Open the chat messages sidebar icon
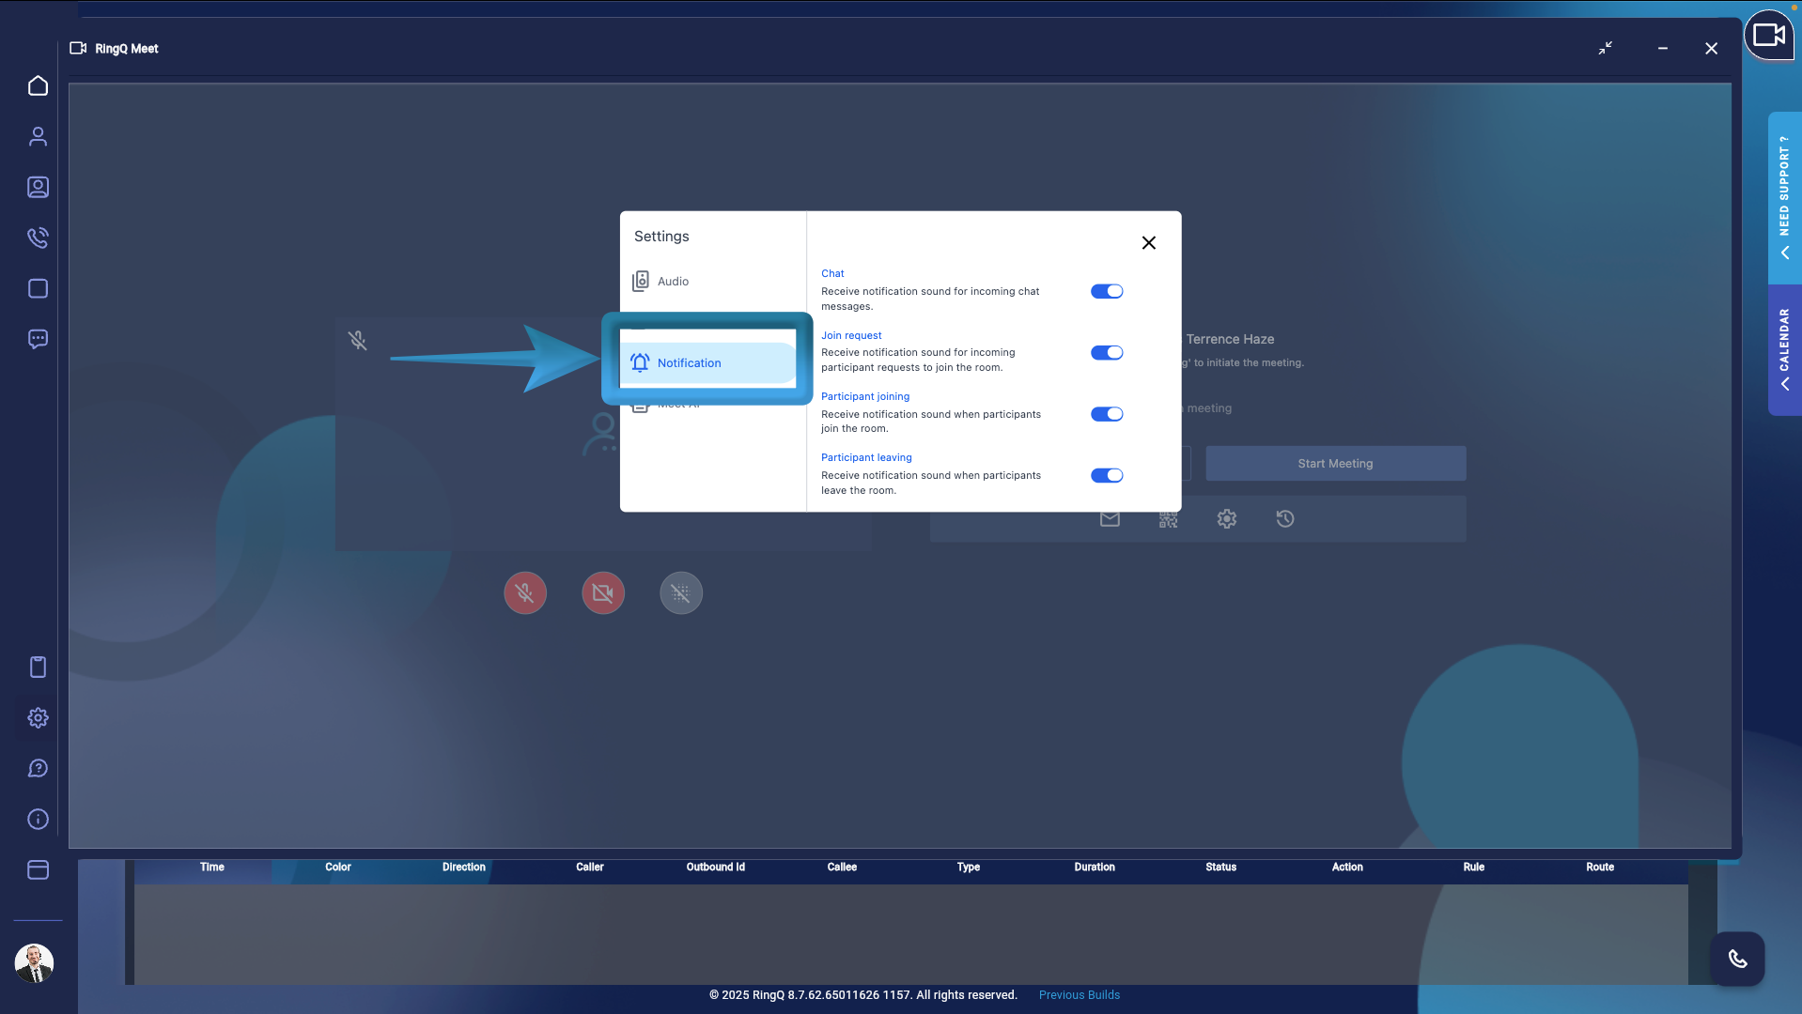1802x1014 pixels. pyautogui.click(x=38, y=339)
